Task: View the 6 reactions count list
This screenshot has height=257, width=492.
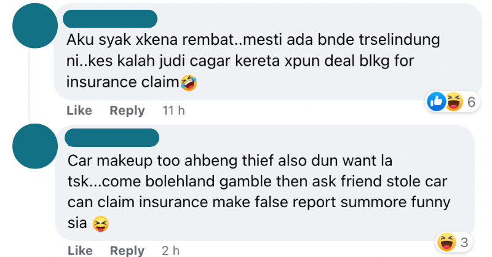Action: point(471,102)
